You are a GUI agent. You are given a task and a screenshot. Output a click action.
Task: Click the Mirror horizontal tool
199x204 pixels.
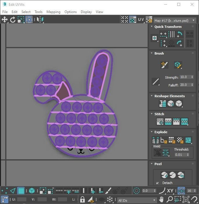pyautogui.click(x=40, y=20)
